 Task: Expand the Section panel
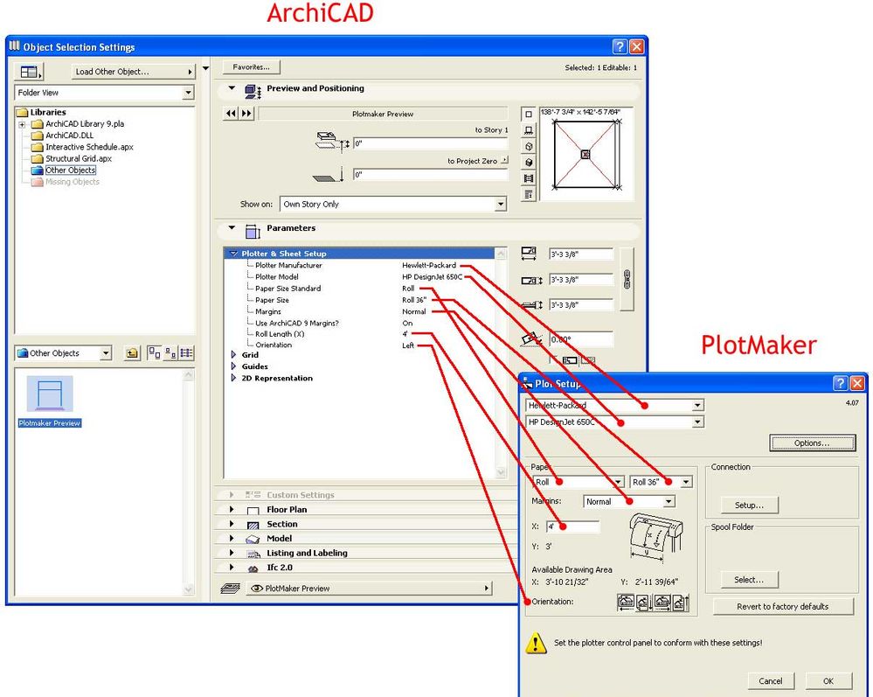point(232,524)
